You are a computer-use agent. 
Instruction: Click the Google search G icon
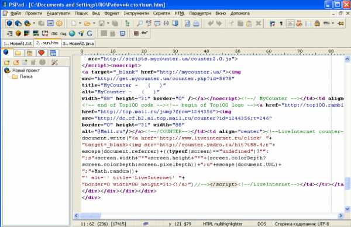pyautogui.click(x=90, y=33)
